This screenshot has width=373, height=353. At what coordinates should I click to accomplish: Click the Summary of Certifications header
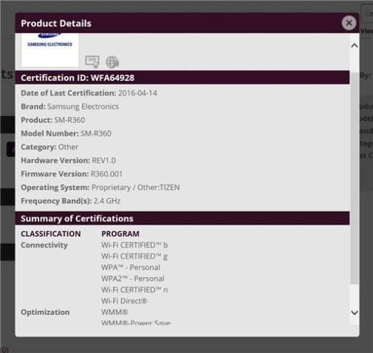point(182,218)
